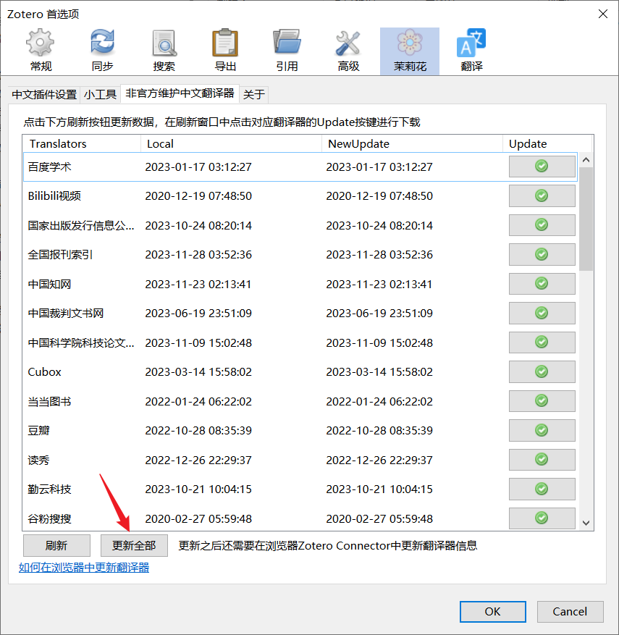Screen dimensions: 619x635
Task: Click the 更新全部 update all button
Action: (x=134, y=545)
